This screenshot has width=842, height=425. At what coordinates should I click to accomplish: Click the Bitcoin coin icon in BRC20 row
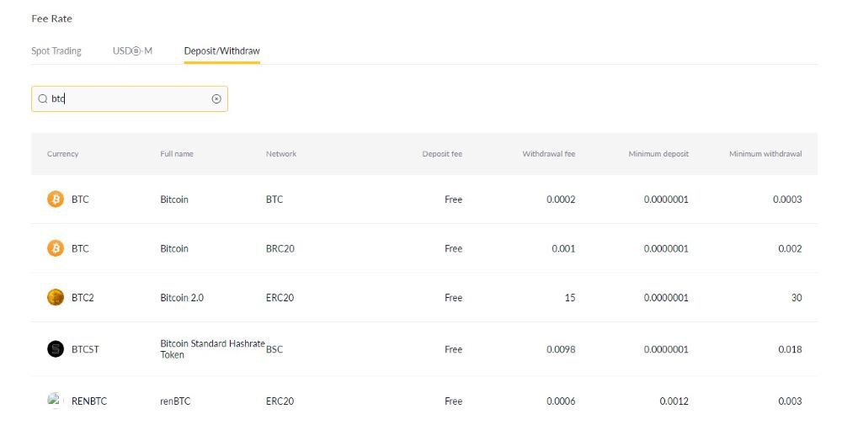(x=56, y=248)
